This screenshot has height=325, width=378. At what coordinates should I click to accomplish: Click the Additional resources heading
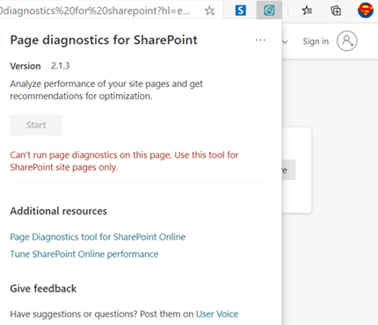pyautogui.click(x=59, y=211)
